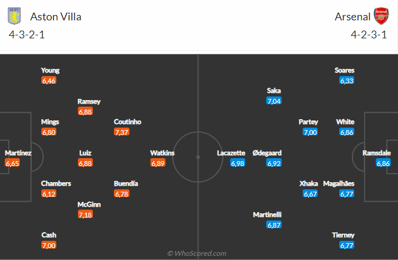This screenshot has height=260, width=398.
Task: Click the player name Young
Action: pos(50,70)
